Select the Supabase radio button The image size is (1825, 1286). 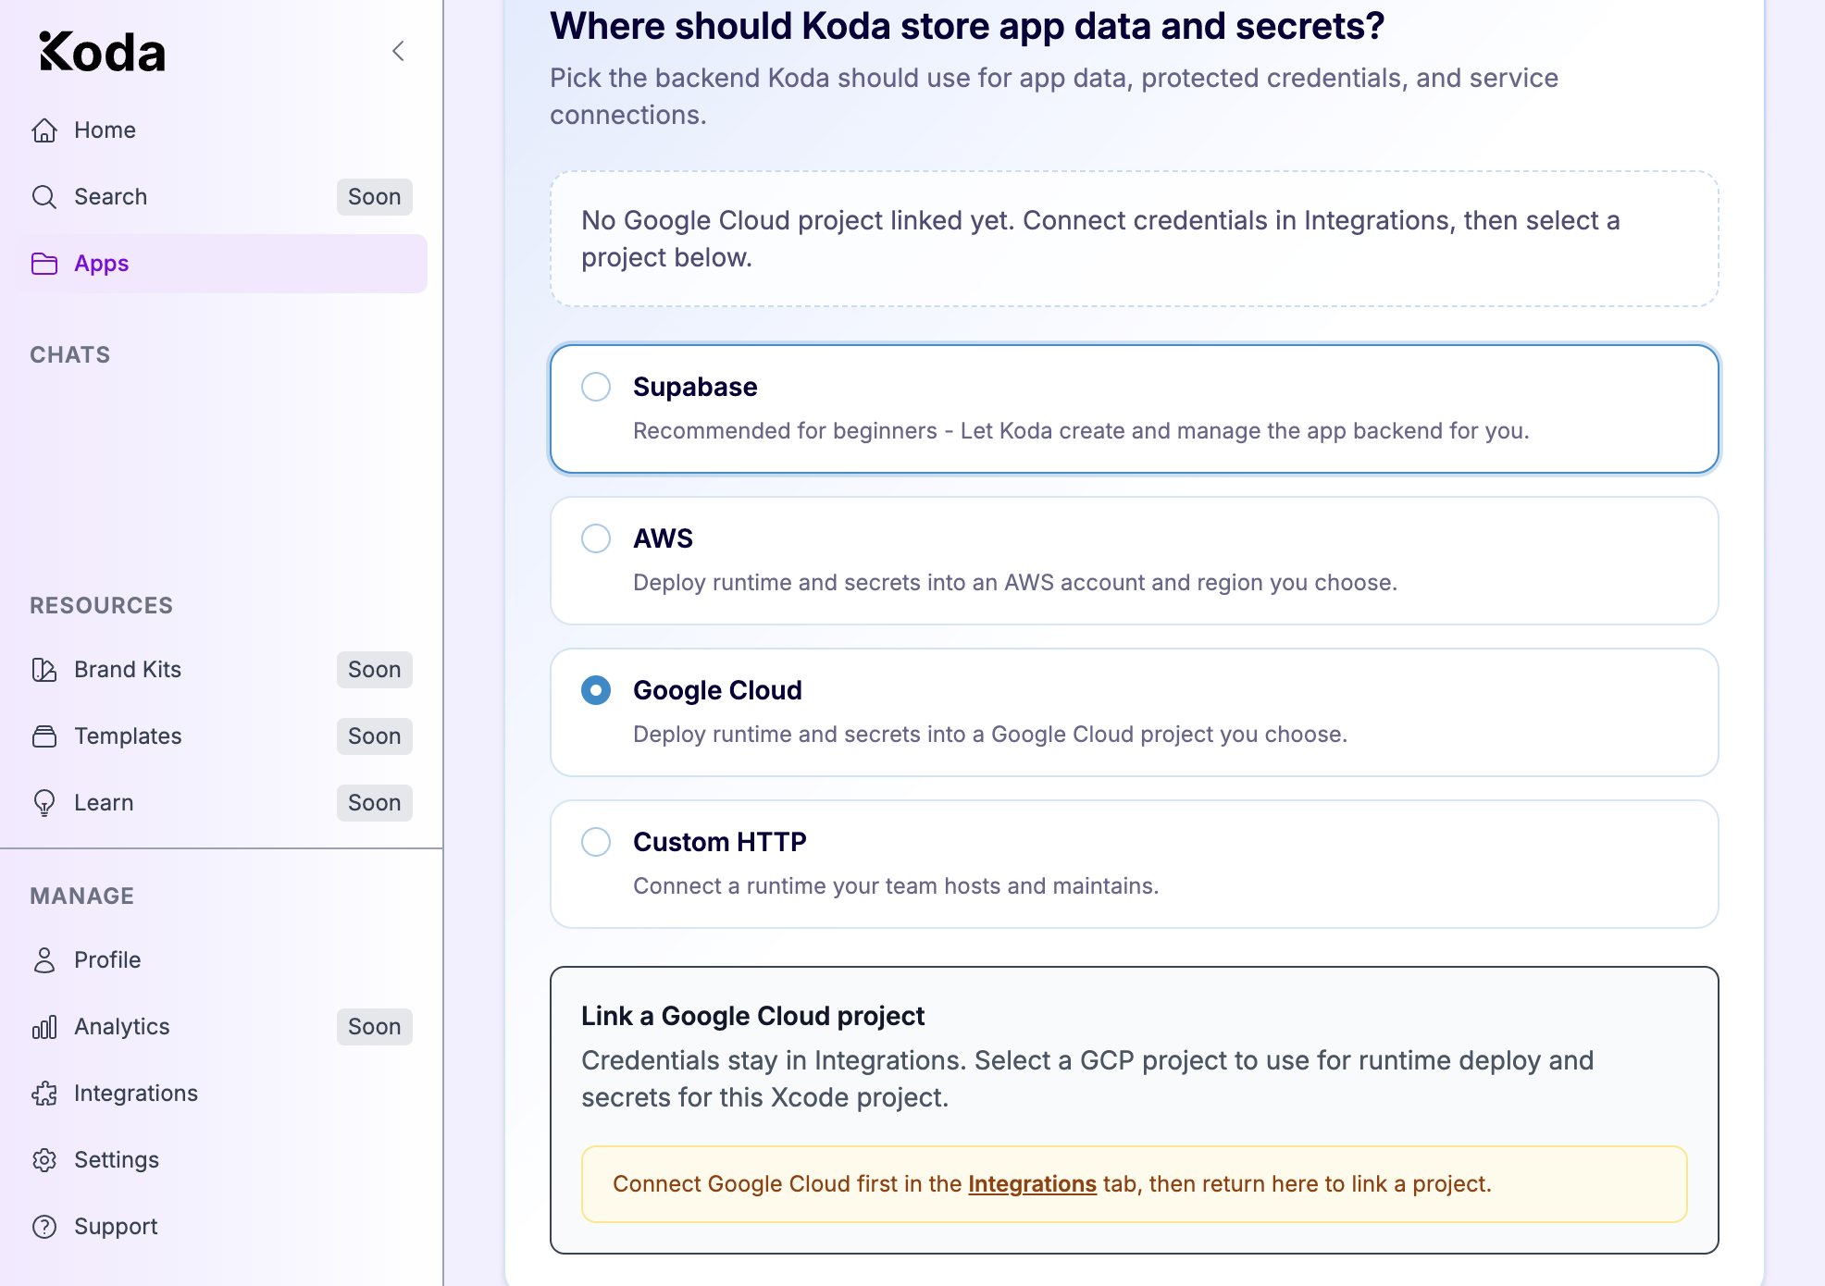point(596,387)
